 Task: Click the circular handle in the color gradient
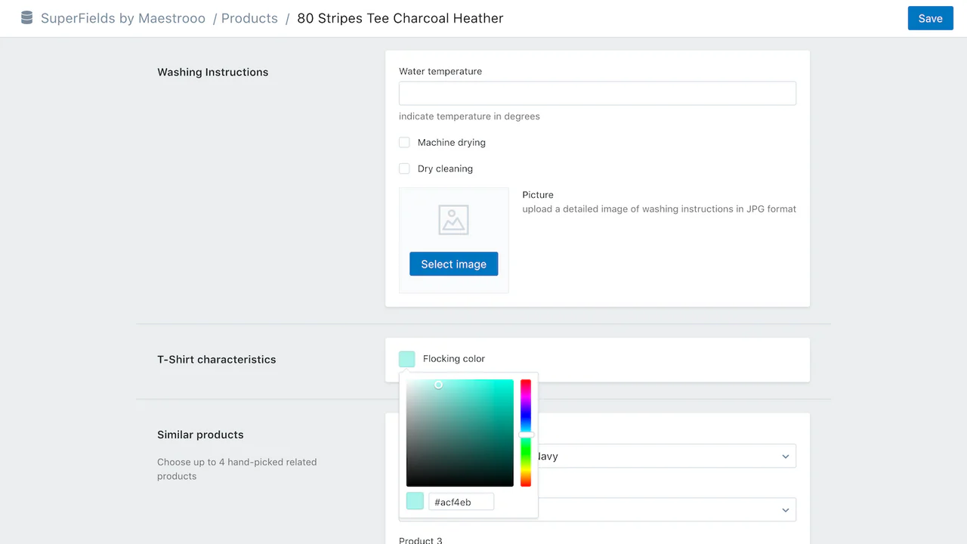click(438, 385)
